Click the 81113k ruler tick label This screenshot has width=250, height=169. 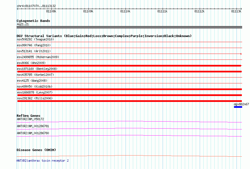pos(236,11)
